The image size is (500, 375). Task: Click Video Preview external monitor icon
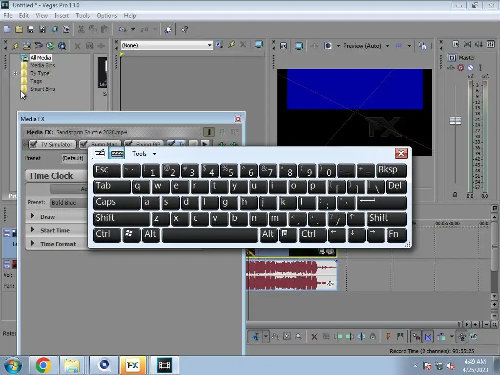click(x=298, y=46)
